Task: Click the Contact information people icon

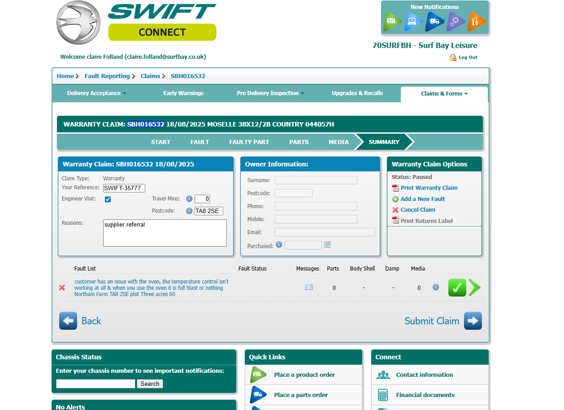Action: (x=383, y=375)
